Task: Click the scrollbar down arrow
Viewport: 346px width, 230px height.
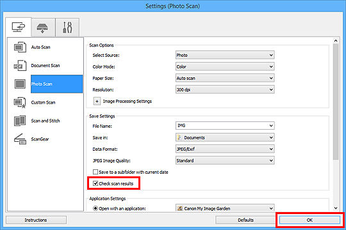Action: pos(336,208)
